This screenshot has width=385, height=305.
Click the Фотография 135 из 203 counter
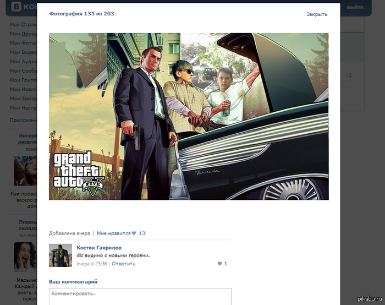coord(82,14)
